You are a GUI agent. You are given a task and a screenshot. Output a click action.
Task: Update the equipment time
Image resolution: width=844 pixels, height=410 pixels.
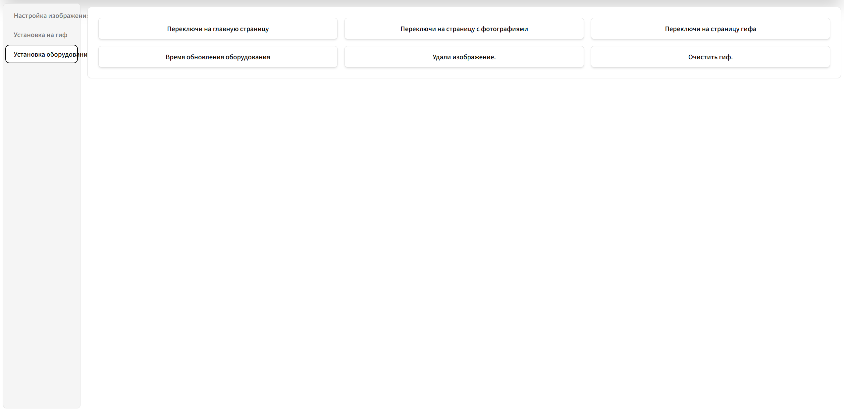[x=218, y=57]
